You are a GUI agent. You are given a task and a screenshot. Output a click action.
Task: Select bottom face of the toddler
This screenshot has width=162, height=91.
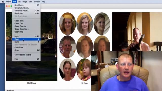pyautogui.click(x=84, y=70)
